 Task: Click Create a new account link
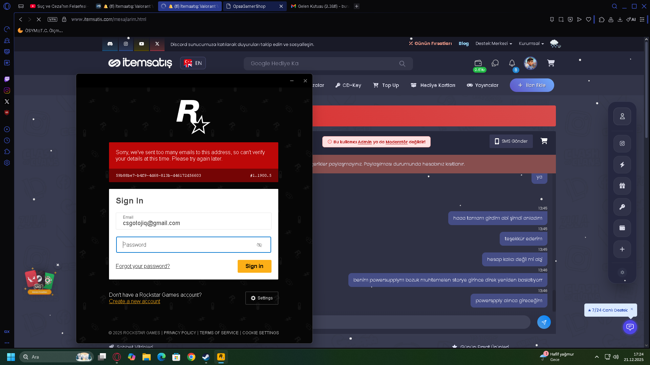tap(134, 301)
